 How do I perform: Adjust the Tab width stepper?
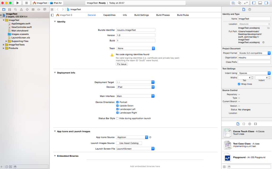(252, 77)
